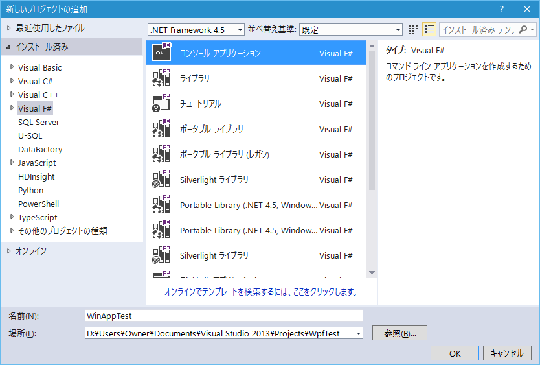
Task: Click the ポータブル ライブラリ (レガシ) icon
Action: (x=161, y=154)
